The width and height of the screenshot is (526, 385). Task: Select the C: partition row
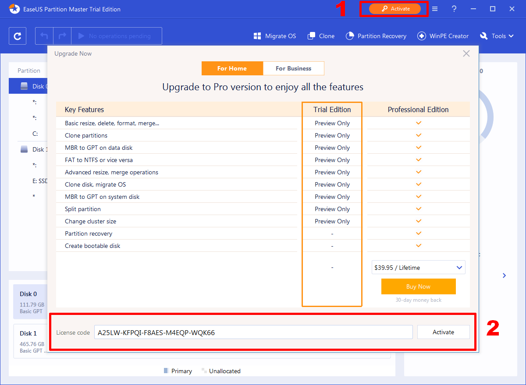click(28, 134)
